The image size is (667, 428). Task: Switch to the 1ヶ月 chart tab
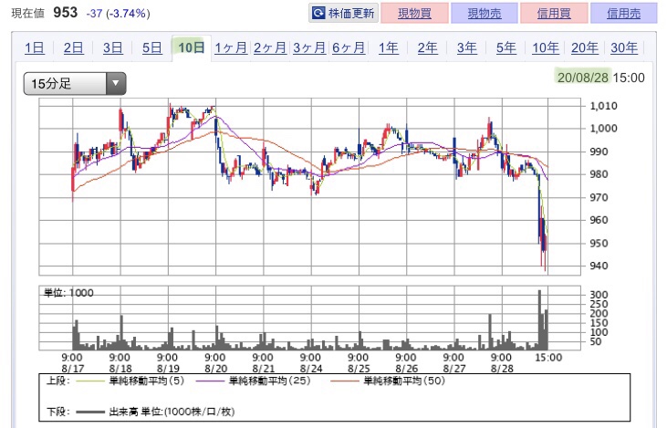[x=231, y=47]
